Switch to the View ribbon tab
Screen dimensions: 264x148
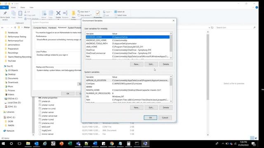[x=31, y=7]
